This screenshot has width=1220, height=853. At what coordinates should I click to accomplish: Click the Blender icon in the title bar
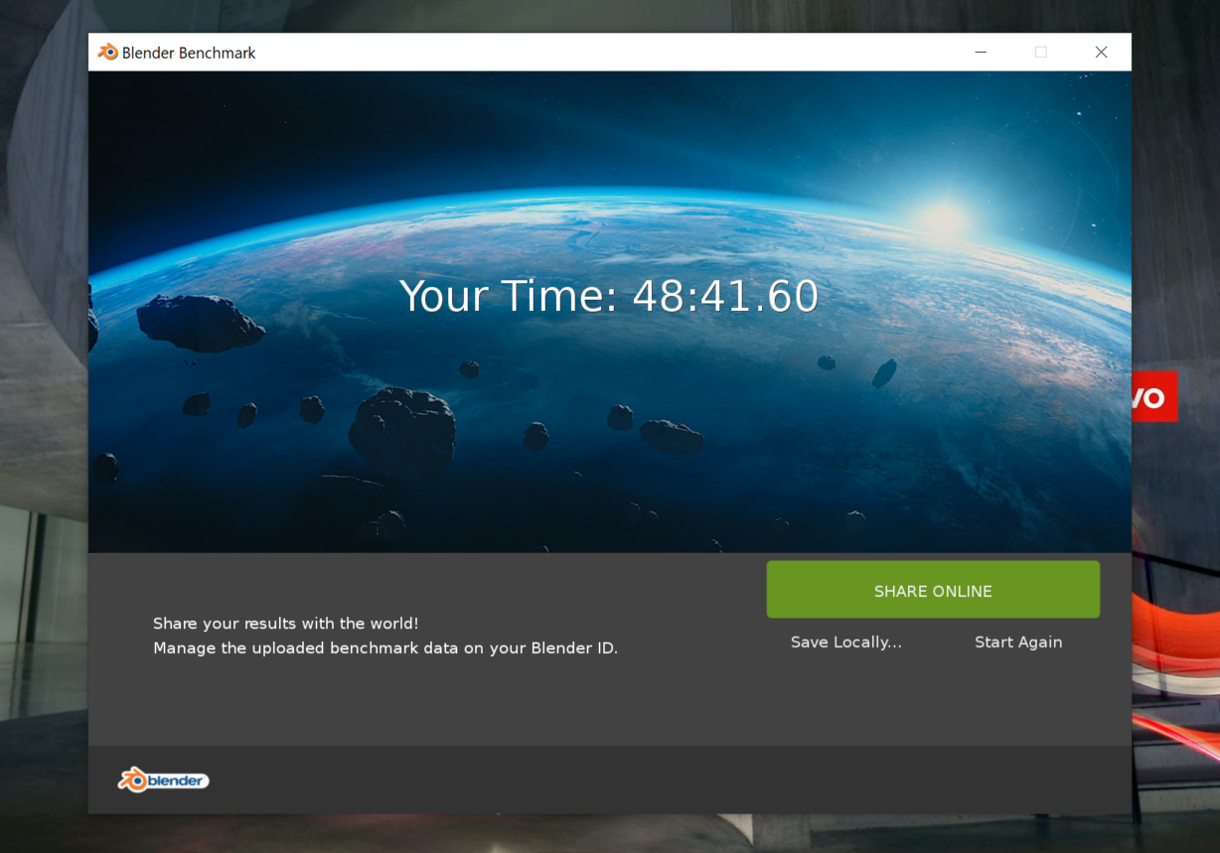107,53
